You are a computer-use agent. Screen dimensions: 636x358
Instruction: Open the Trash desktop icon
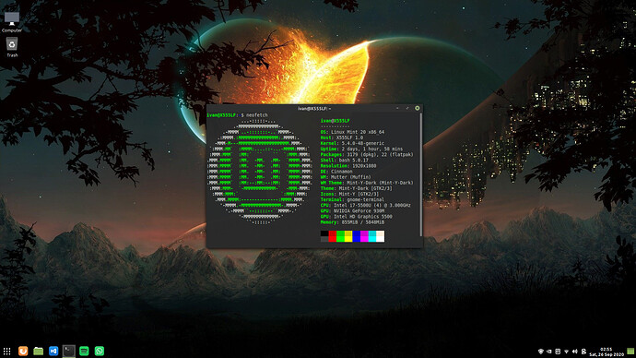pos(12,47)
